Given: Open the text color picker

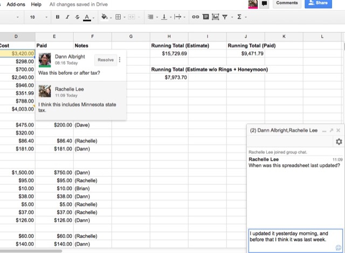Looking at the screenshot, I should coord(87,17).
